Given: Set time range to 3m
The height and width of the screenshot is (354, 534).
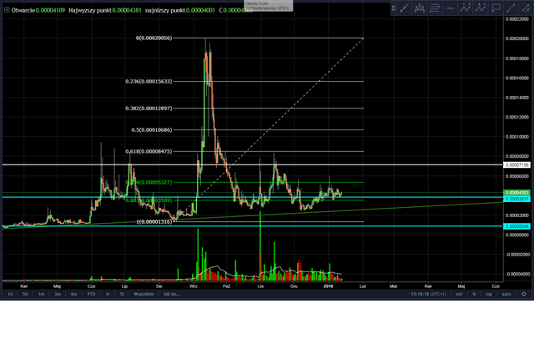Looking at the screenshot, I should 58,294.
